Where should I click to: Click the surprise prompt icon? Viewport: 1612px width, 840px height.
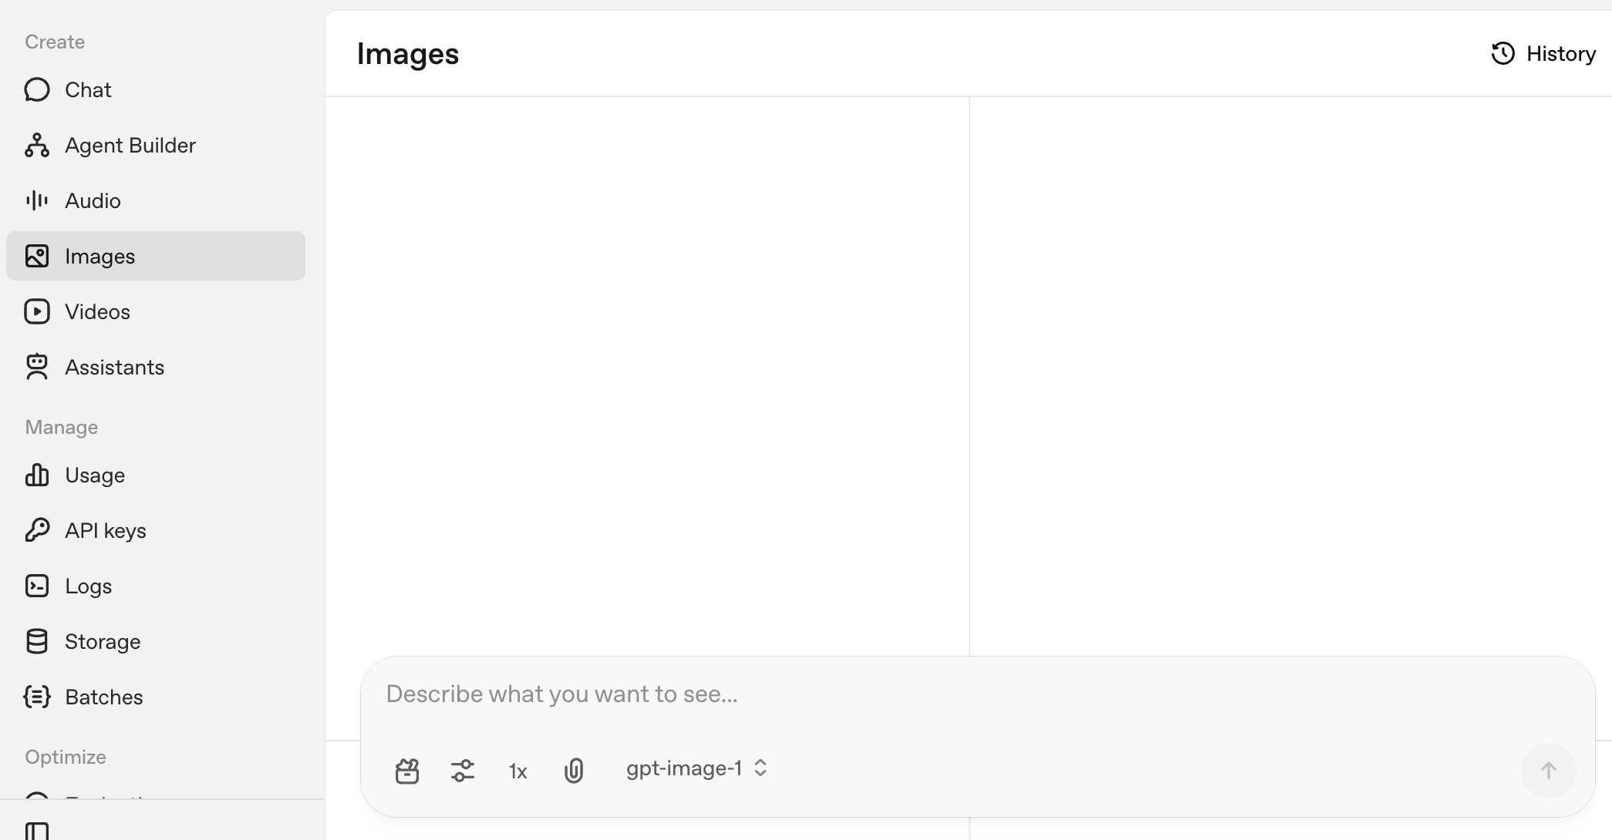407,771
